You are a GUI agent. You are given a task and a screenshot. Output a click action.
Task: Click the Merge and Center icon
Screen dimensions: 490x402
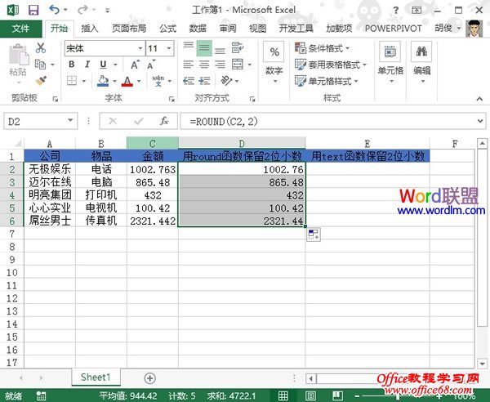coord(238,65)
